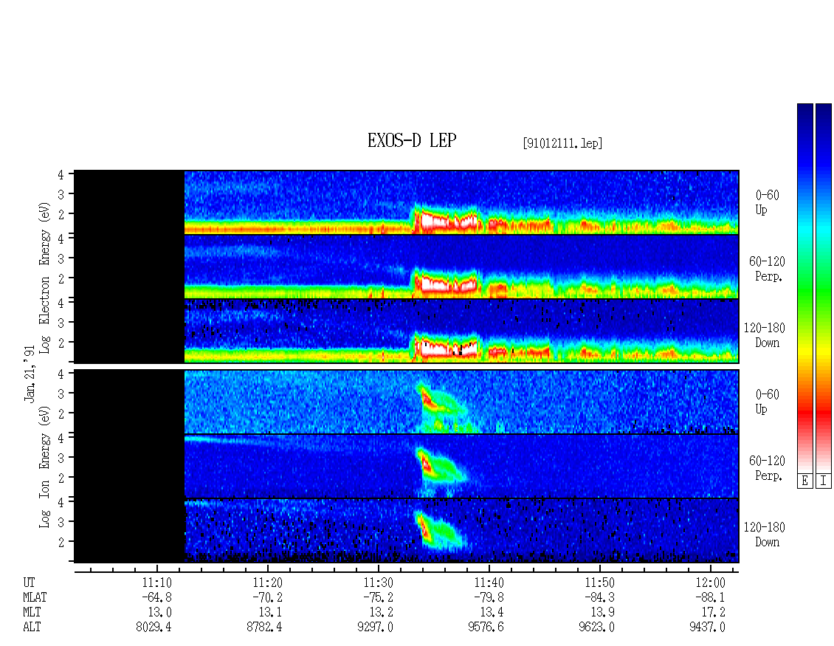
Task: Click the ion color scale bar above I
Action: click(x=824, y=288)
